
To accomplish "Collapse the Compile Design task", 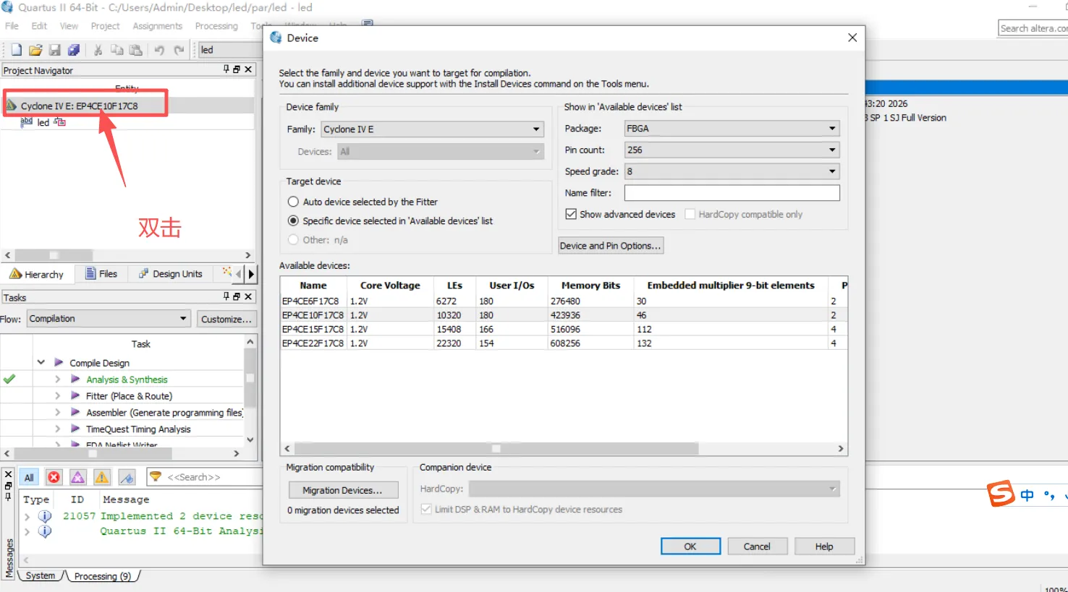I will (x=41, y=362).
